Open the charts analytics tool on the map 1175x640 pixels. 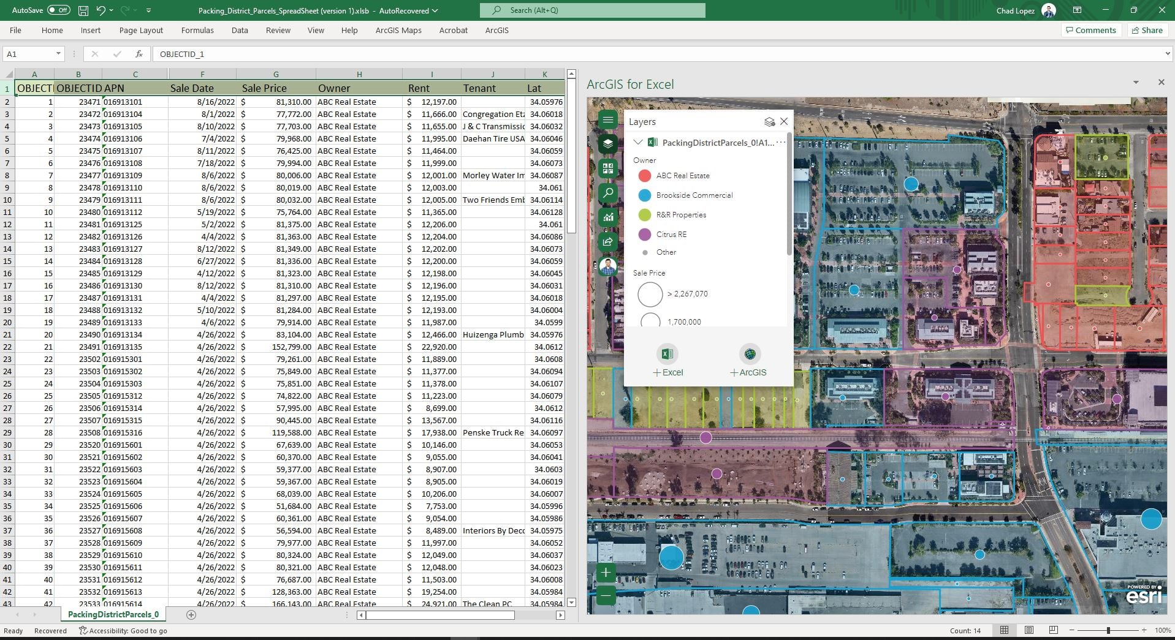[x=607, y=217]
